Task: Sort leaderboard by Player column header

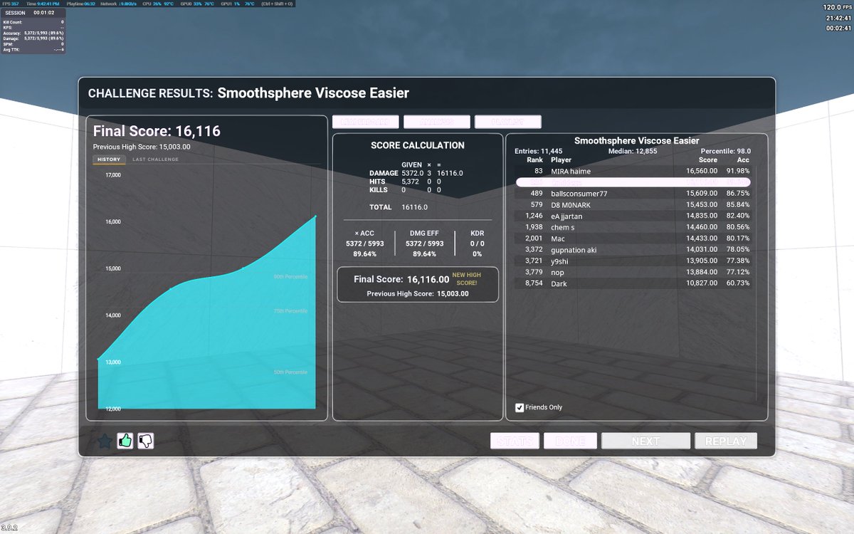Action: [561, 160]
